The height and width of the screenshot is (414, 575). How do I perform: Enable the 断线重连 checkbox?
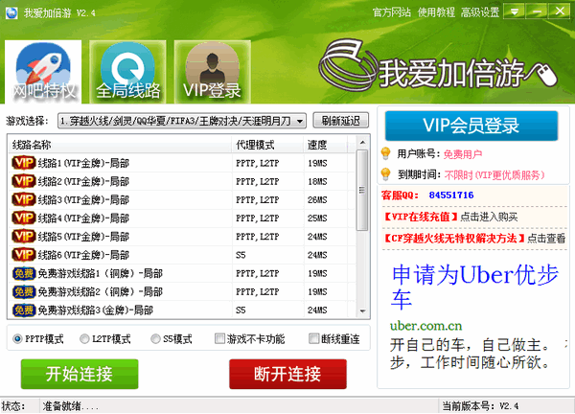coord(314,339)
